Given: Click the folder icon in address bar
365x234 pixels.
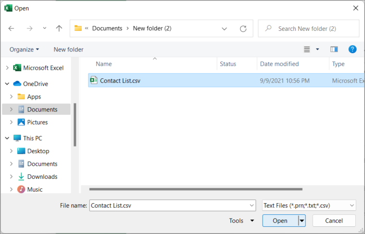Looking at the screenshot, I should click(78, 28).
